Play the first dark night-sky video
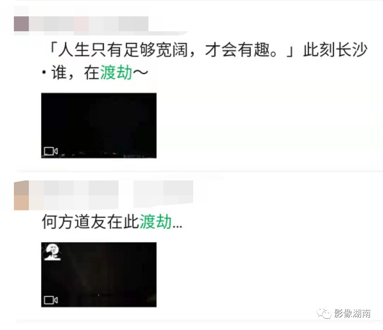The height and width of the screenshot is (330, 383). 99,125
